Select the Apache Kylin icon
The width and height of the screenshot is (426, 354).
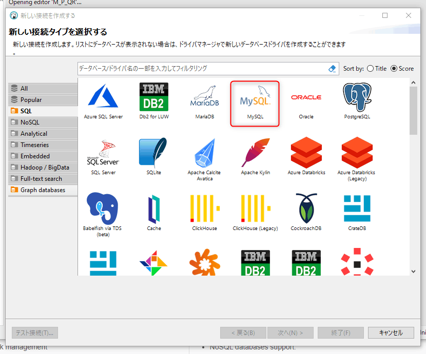(x=256, y=153)
